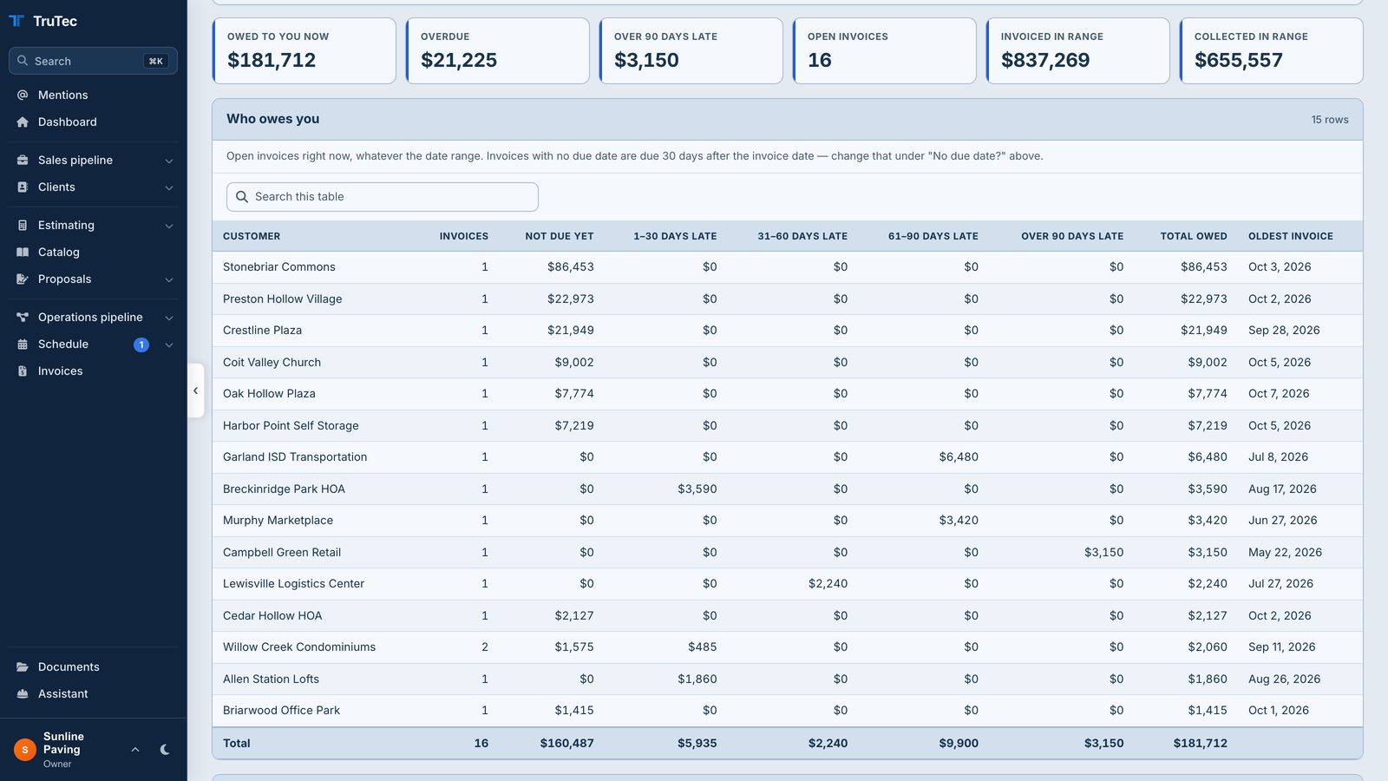Click Campbell Green Retail customer name
The width and height of the screenshot is (1388, 781).
point(282,552)
